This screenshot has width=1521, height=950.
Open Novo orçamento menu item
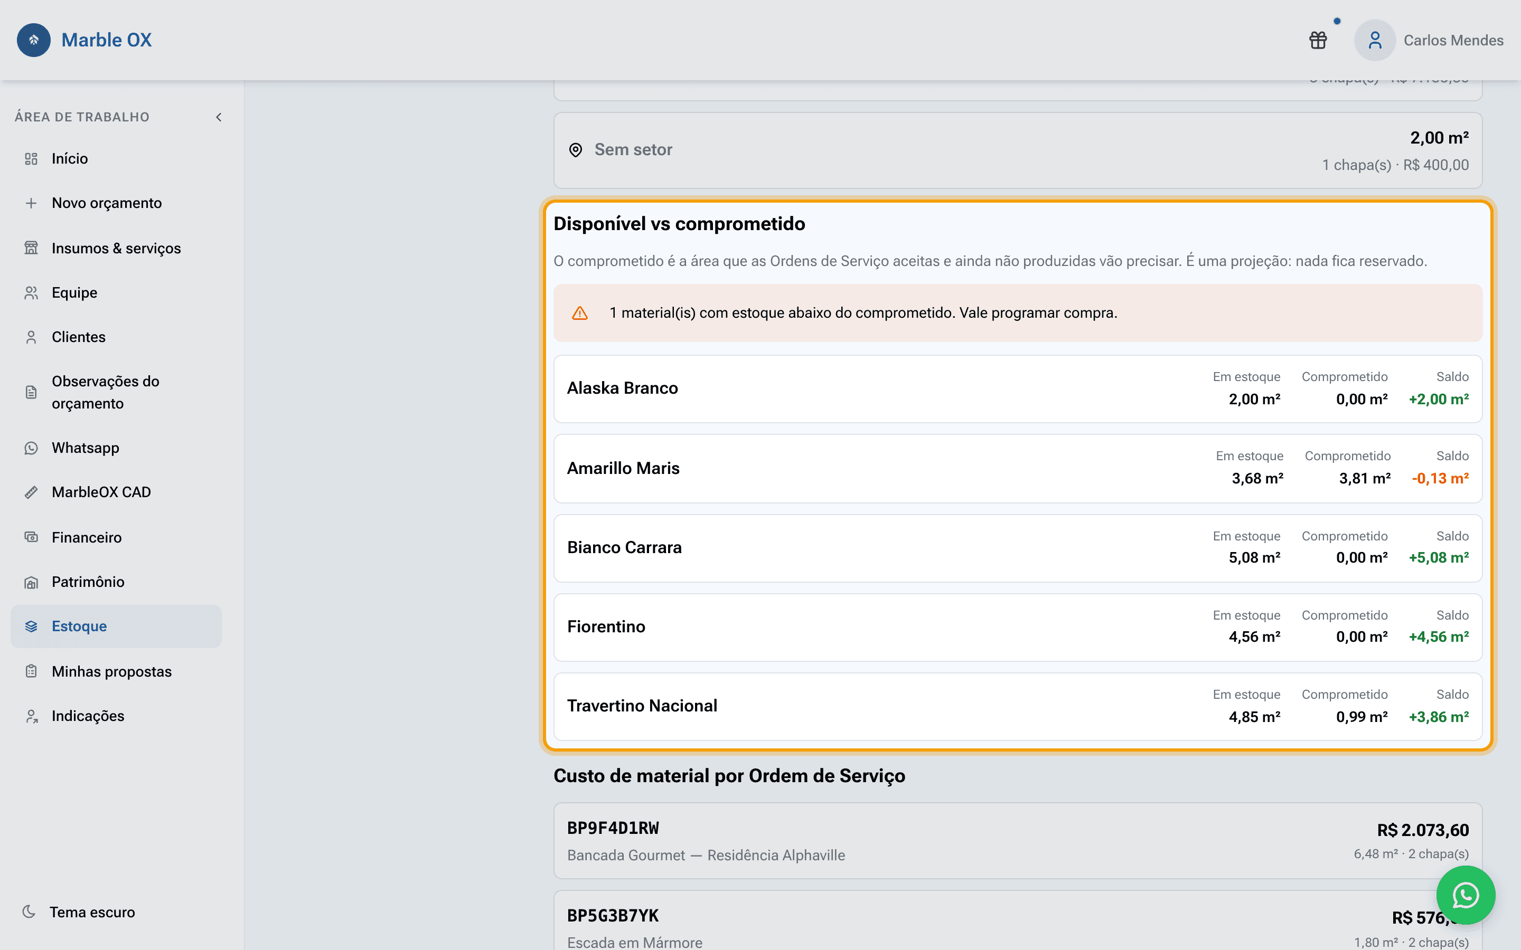pos(116,203)
